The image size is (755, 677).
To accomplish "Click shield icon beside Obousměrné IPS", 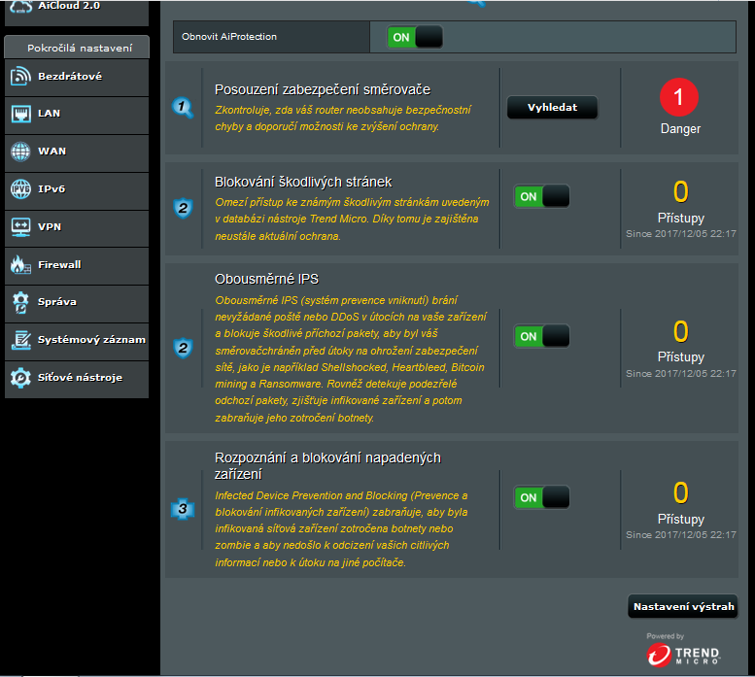I will [x=183, y=348].
